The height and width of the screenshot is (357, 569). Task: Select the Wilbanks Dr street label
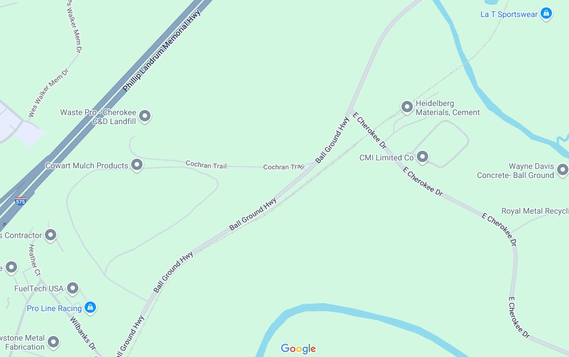[x=83, y=333]
